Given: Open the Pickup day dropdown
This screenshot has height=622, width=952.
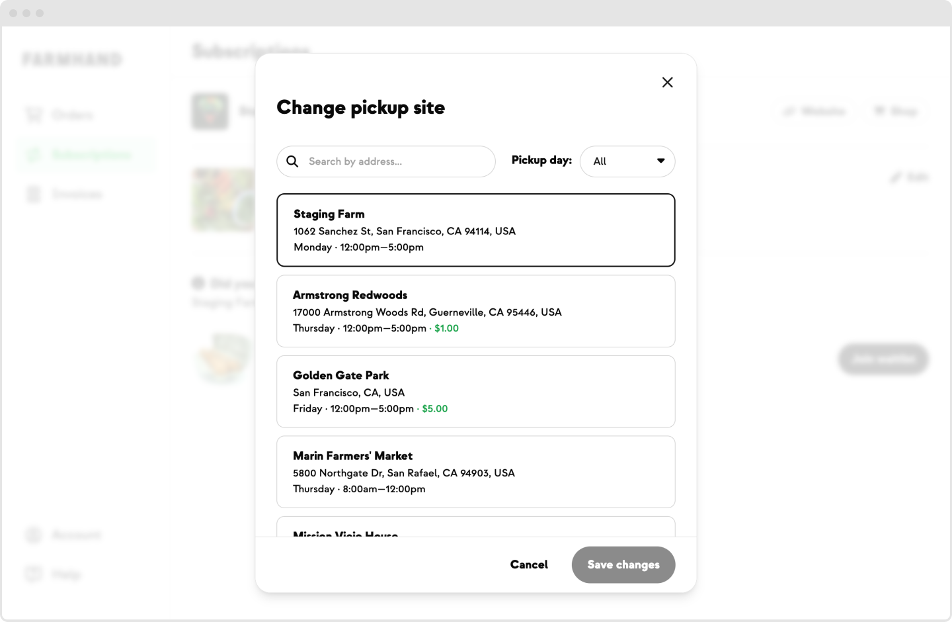Looking at the screenshot, I should 627,161.
